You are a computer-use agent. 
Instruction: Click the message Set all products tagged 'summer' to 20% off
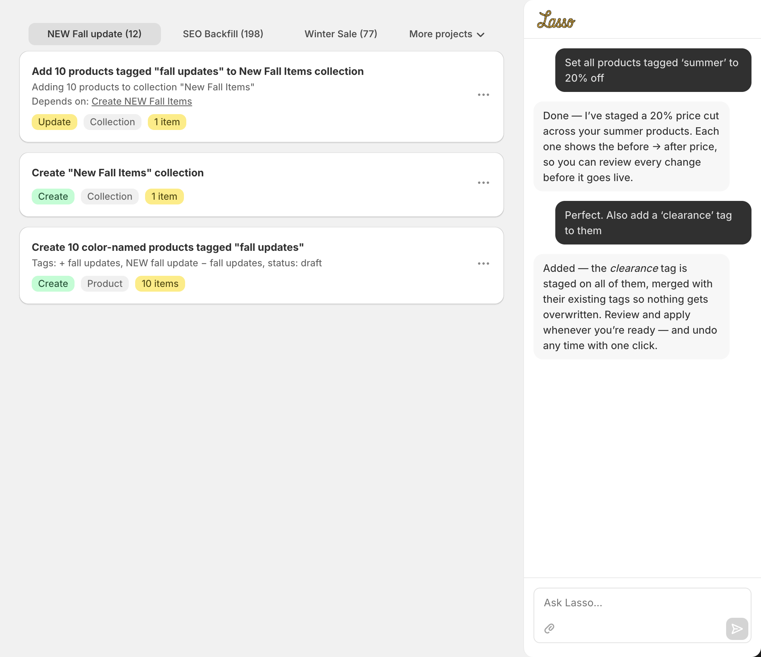pyautogui.click(x=653, y=70)
